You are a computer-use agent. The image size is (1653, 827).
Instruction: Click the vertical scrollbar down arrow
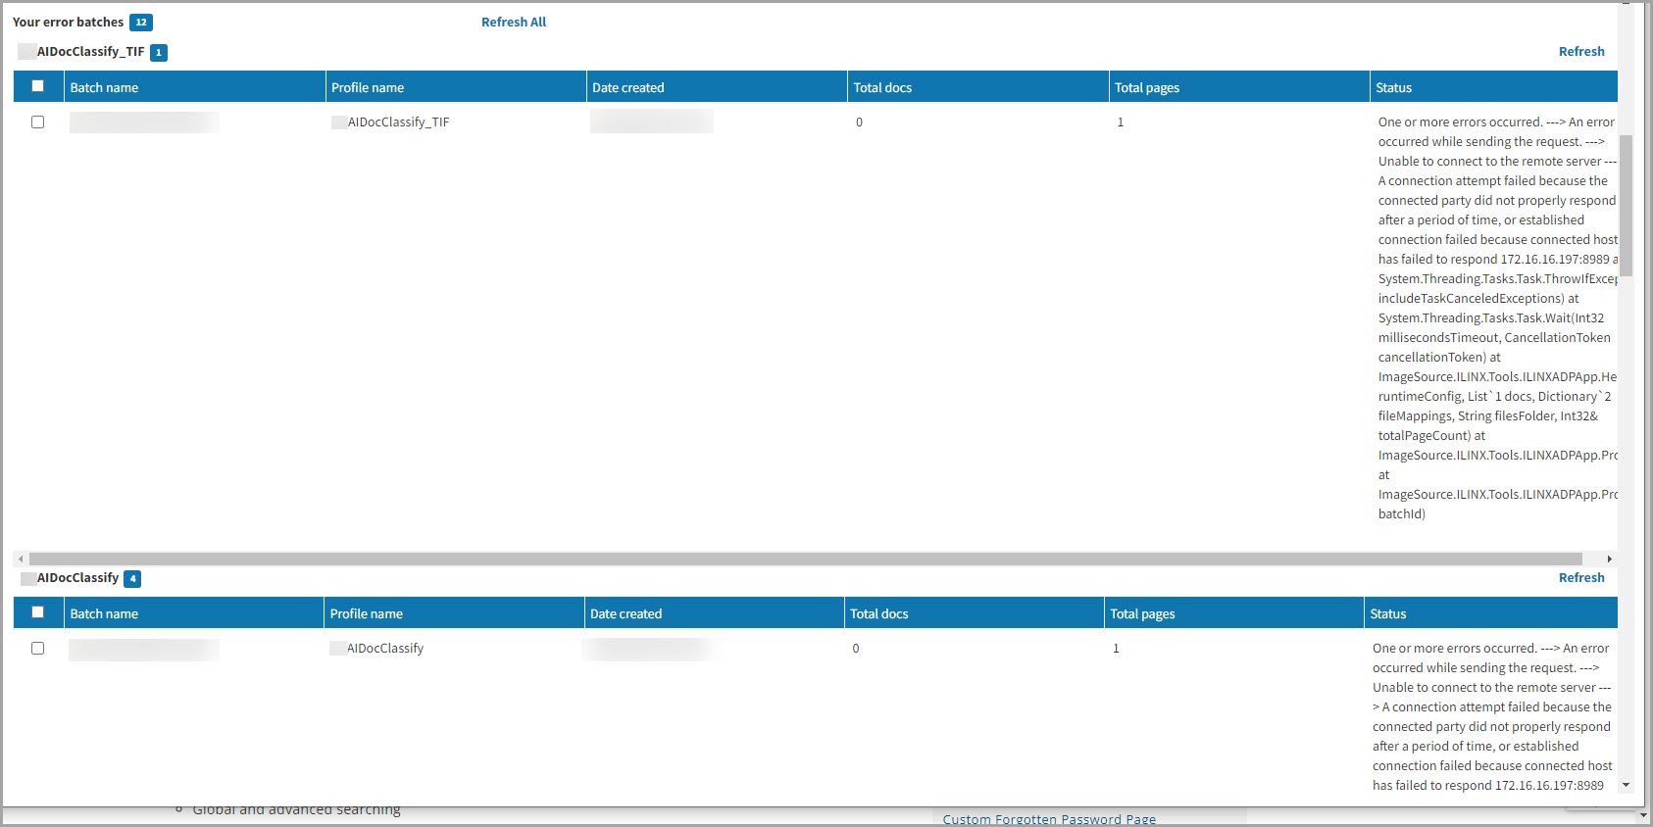(1626, 785)
